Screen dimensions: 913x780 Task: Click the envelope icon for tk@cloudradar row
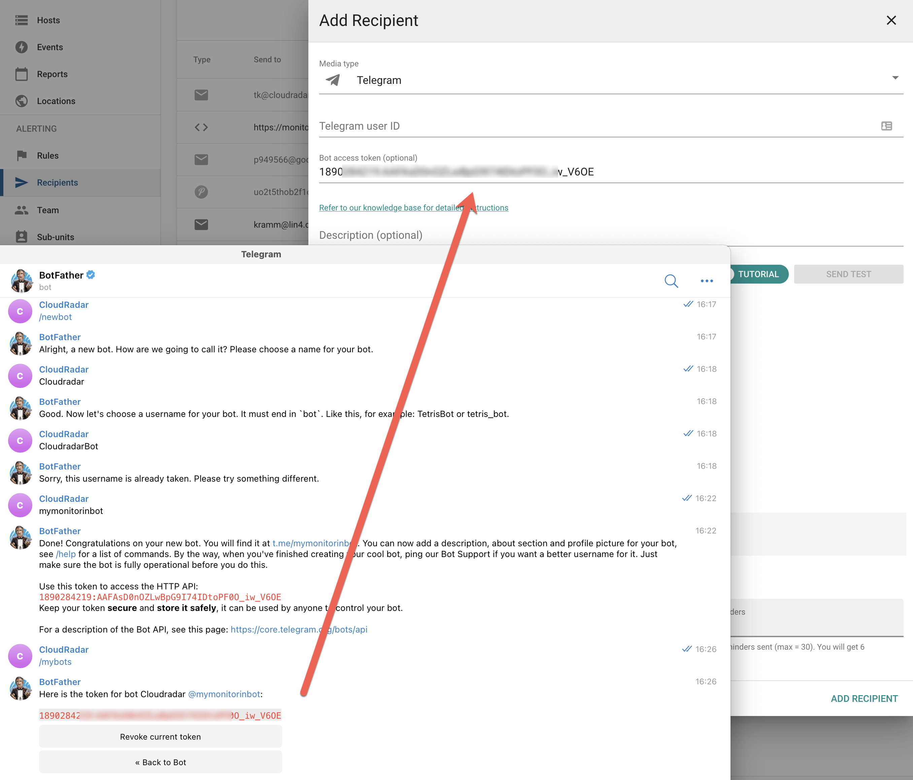pos(201,95)
